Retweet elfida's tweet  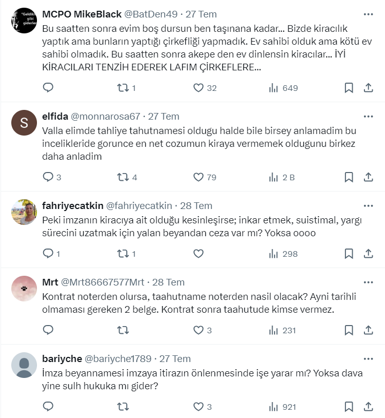(x=123, y=177)
